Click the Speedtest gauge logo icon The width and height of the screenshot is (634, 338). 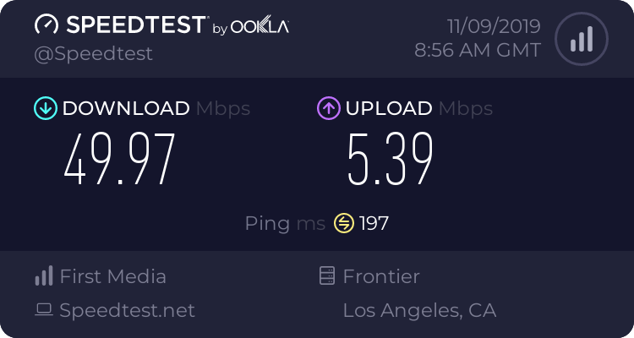[46, 25]
